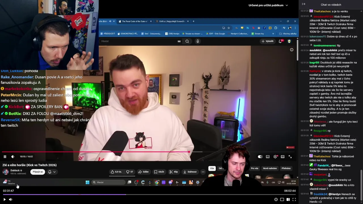Toggle YouTube fullscreen icon
Screen dimensions: 363x204
(290, 157)
